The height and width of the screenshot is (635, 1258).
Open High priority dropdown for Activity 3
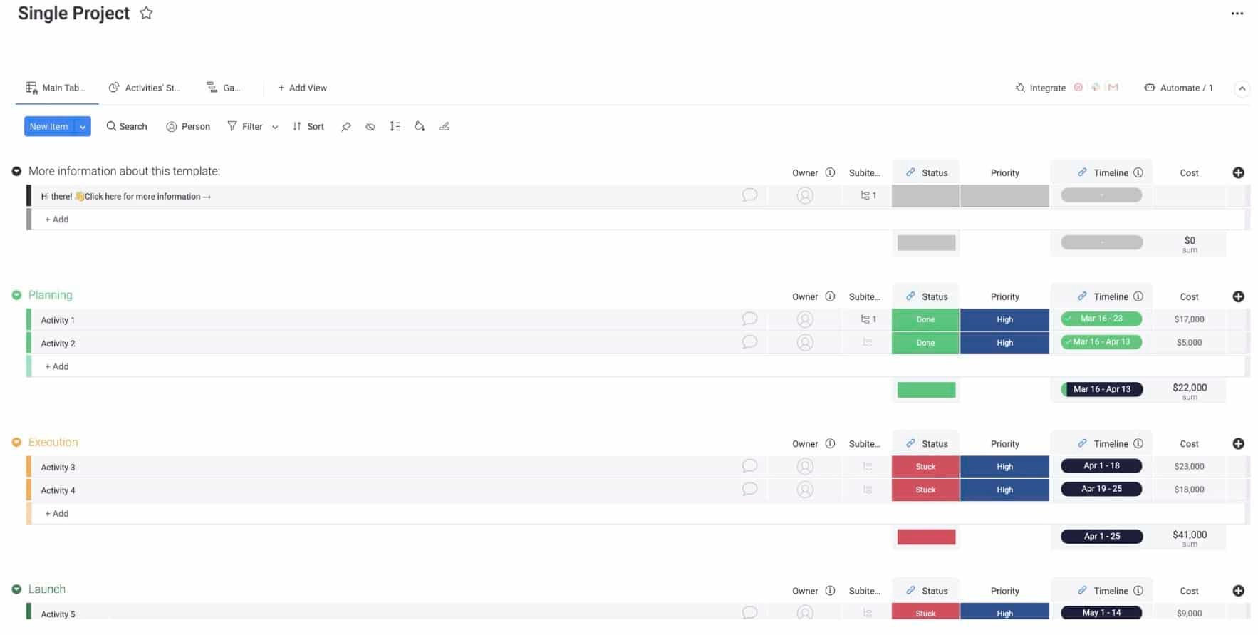point(1004,466)
